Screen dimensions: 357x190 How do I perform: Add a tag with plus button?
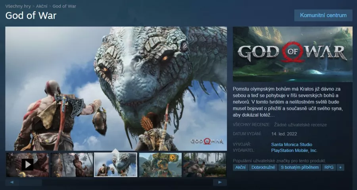tap(340, 167)
